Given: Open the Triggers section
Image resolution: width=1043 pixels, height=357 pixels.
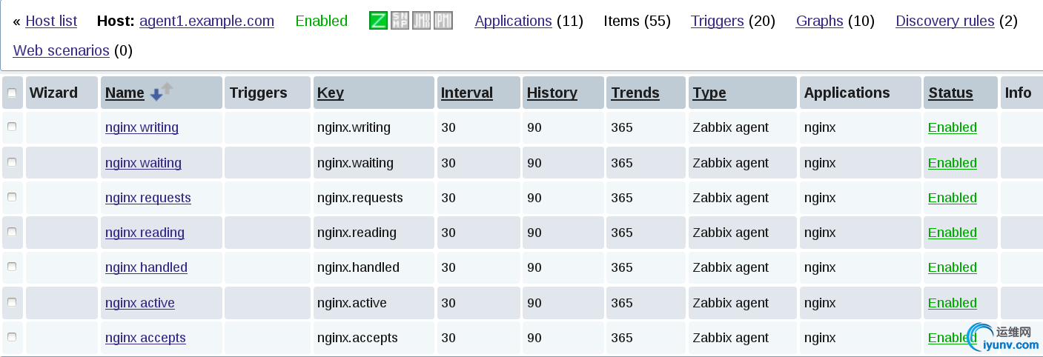Looking at the screenshot, I should (717, 21).
